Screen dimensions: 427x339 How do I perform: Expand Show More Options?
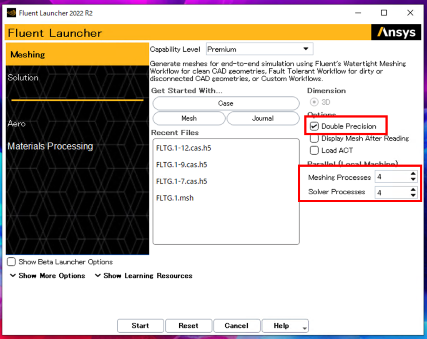click(x=48, y=276)
